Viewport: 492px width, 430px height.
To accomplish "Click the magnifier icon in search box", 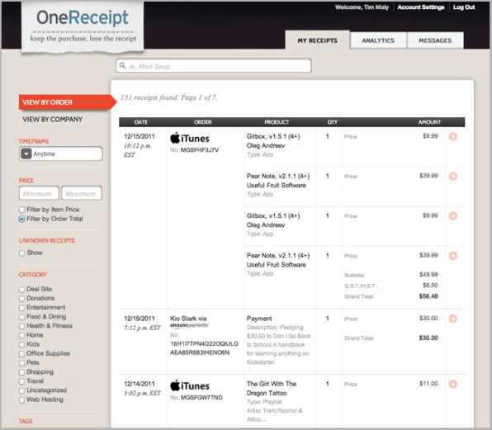I will (123, 65).
